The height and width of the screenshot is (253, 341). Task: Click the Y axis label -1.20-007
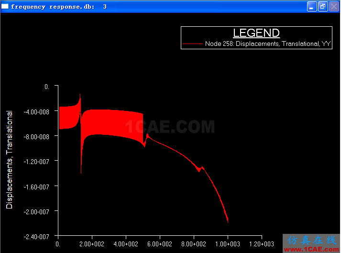coord(36,162)
